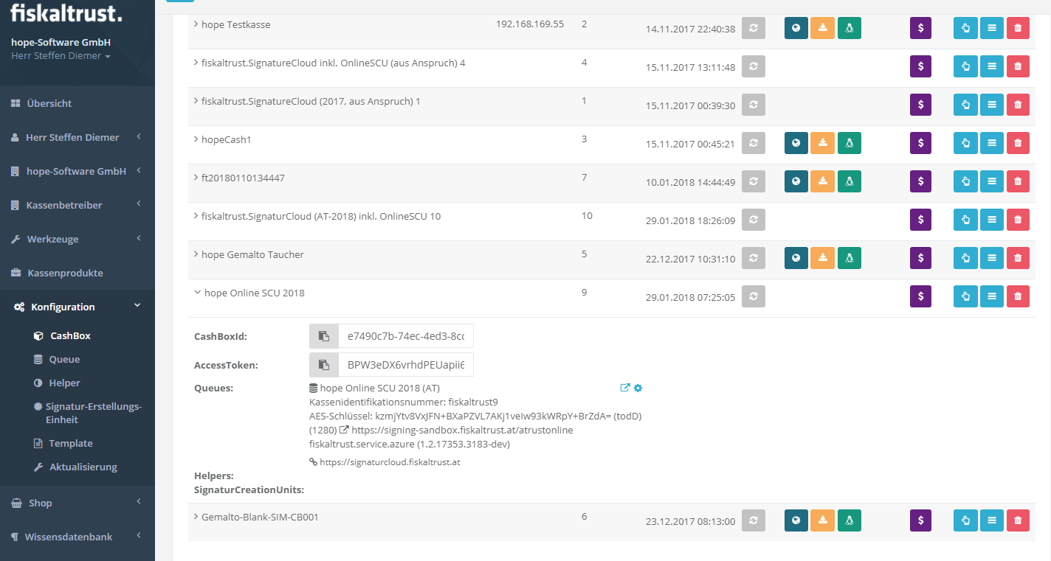Screen dimensions: 1051x561
Task: Copy the CashBoxId with the clipboard icon
Action: click(323, 336)
